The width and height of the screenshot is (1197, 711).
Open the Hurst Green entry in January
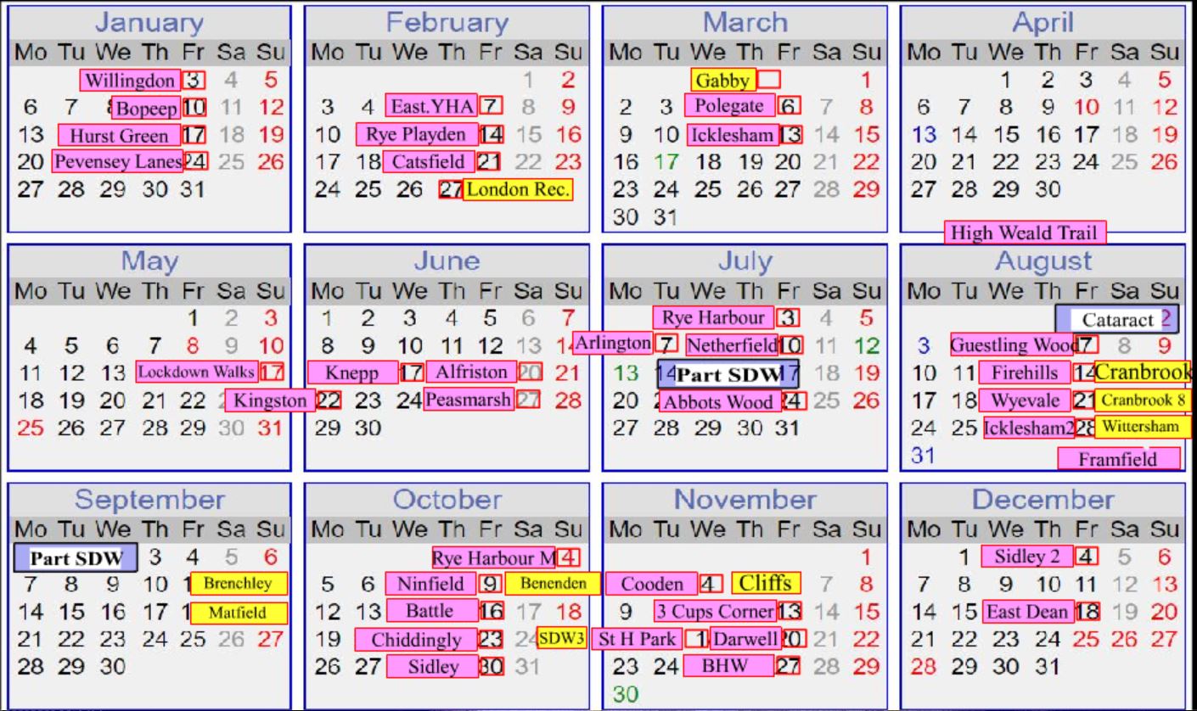tap(119, 135)
